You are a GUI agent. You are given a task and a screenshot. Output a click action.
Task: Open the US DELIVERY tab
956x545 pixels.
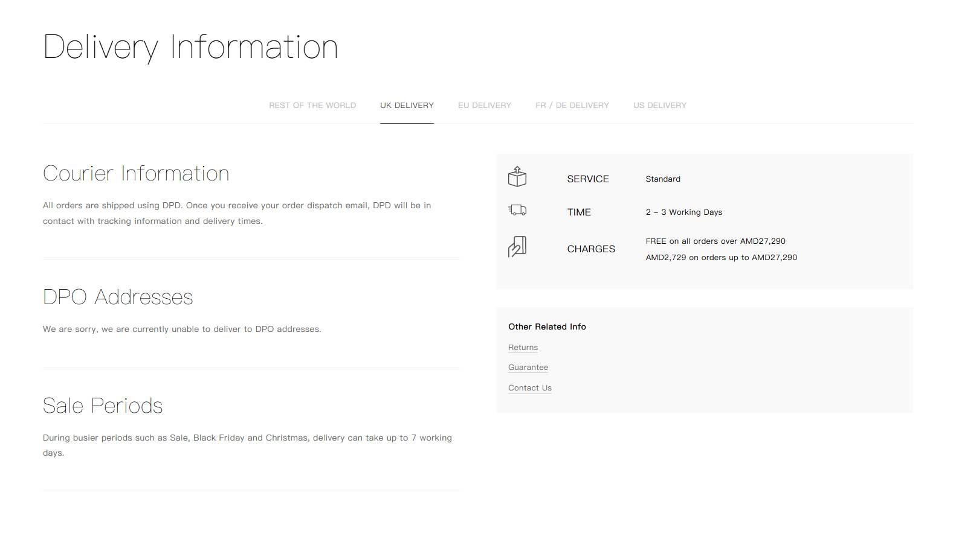click(660, 105)
